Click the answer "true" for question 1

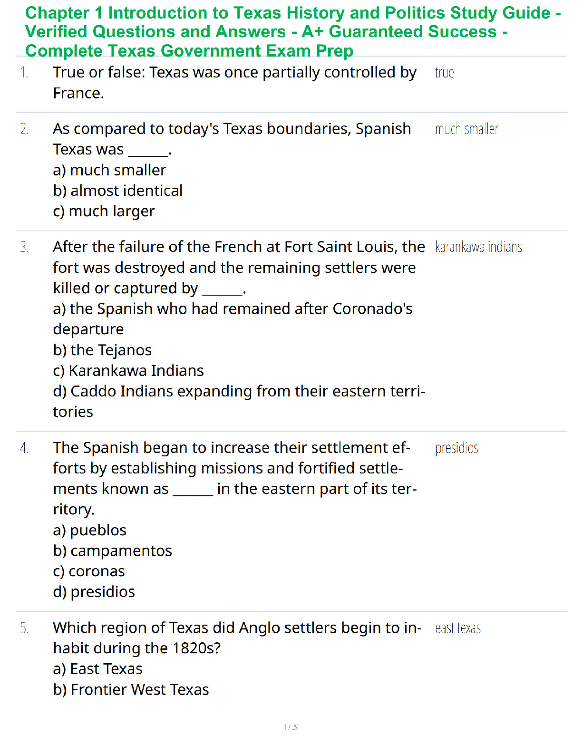tap(444, 73)
